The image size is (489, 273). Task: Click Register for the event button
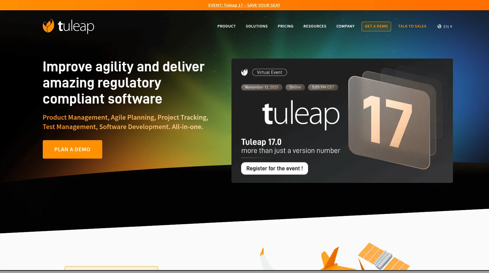pyautogui.click(x=274, y=168)
